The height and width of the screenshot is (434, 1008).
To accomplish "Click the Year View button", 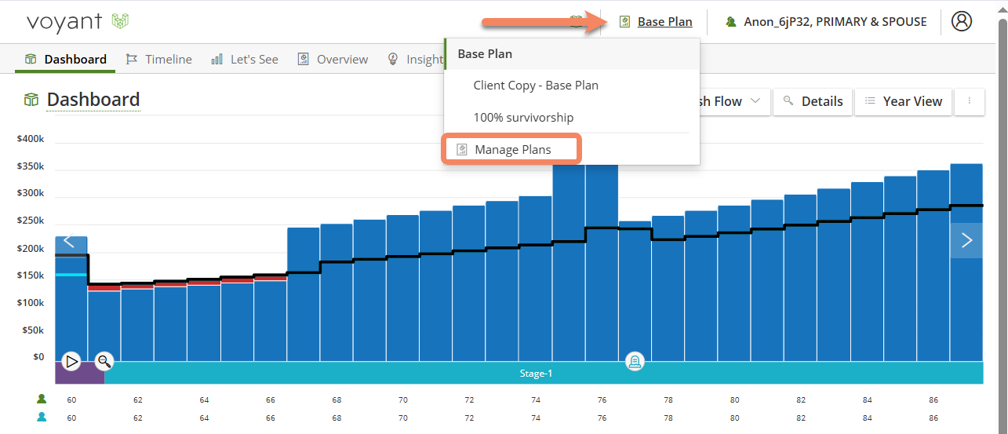I will [x=904, y=101].
